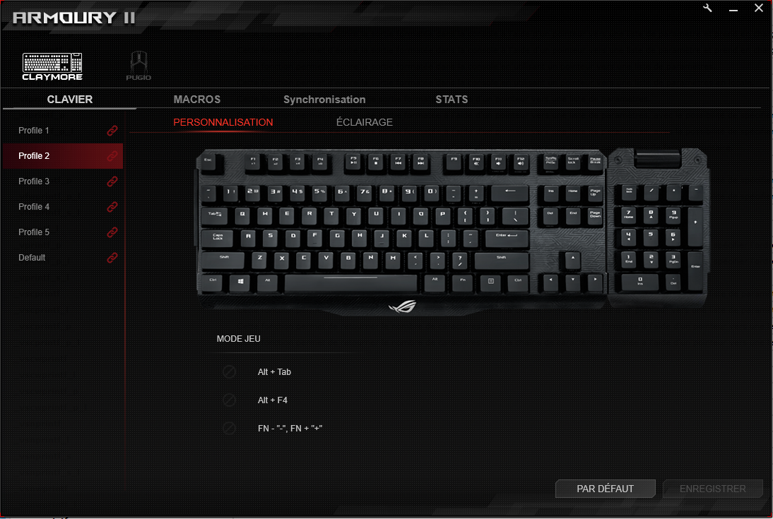Click the Esc key on the keyboard image

click(210, 162)
